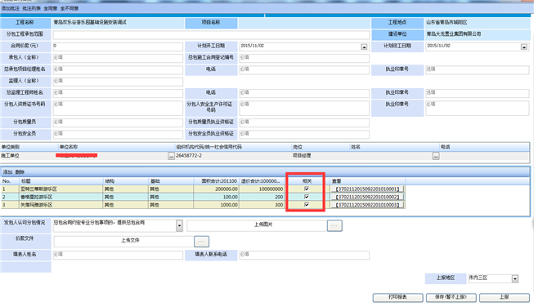This screenshot has height=307, width=534.
Task: Open the 计划竣工日期 date dropdown
Action: point(524,47)
